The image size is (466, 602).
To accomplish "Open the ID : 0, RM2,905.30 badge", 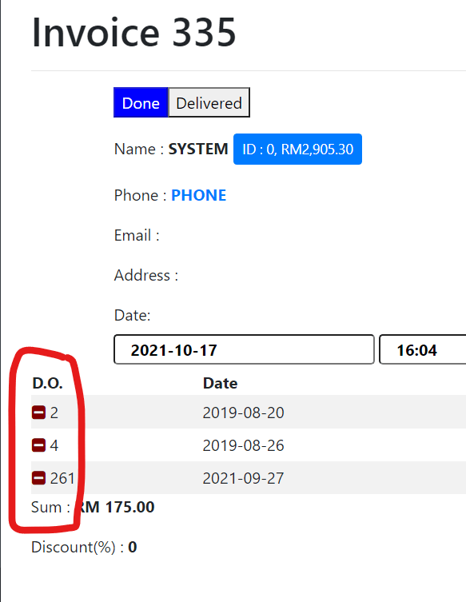I will [x=297, y=149].
